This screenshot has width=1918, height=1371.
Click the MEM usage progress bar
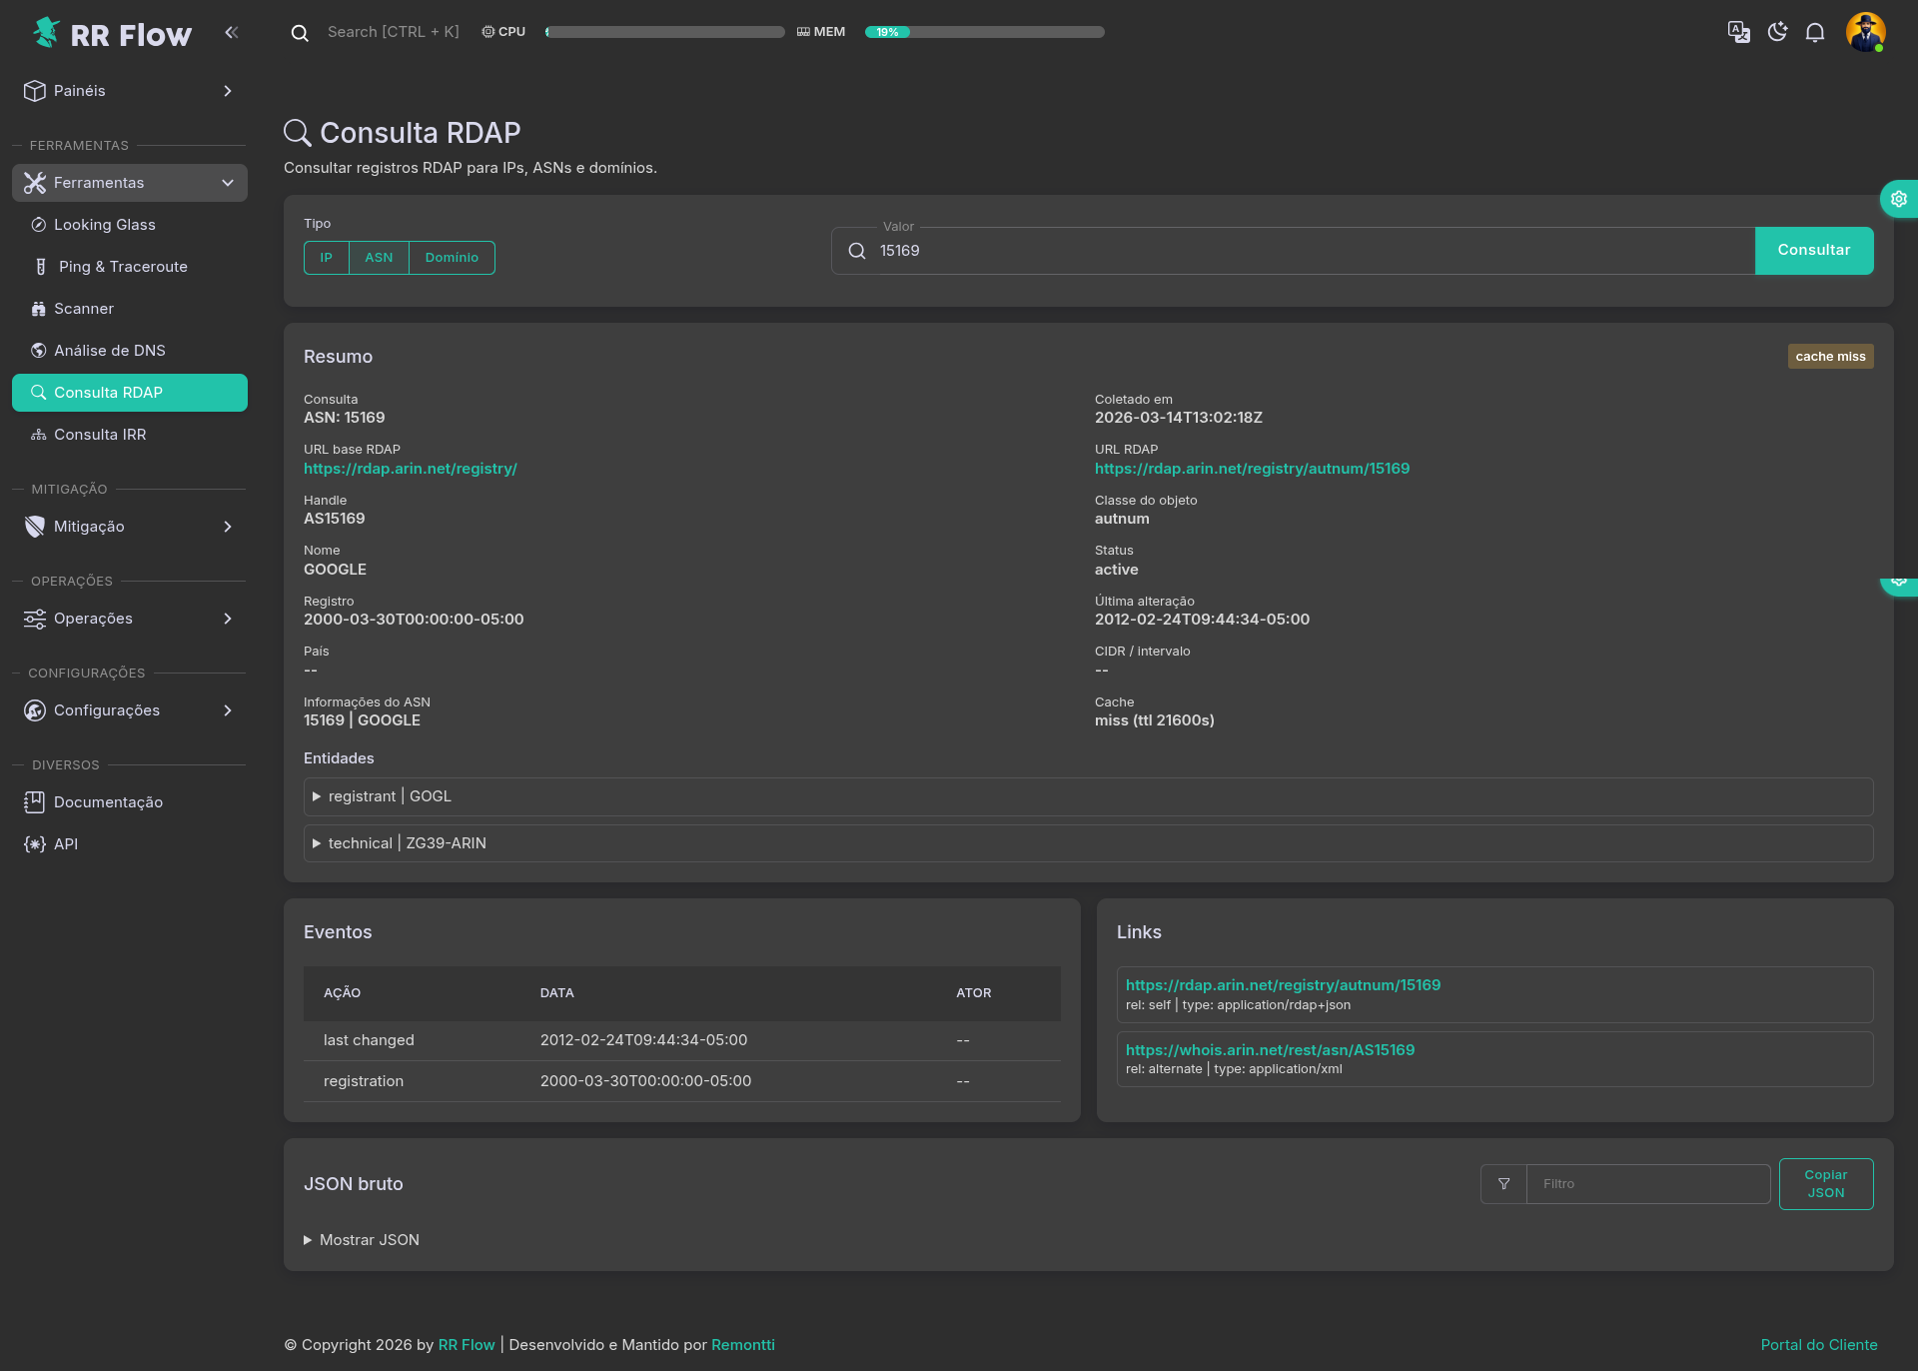click(x=984, y=32)
